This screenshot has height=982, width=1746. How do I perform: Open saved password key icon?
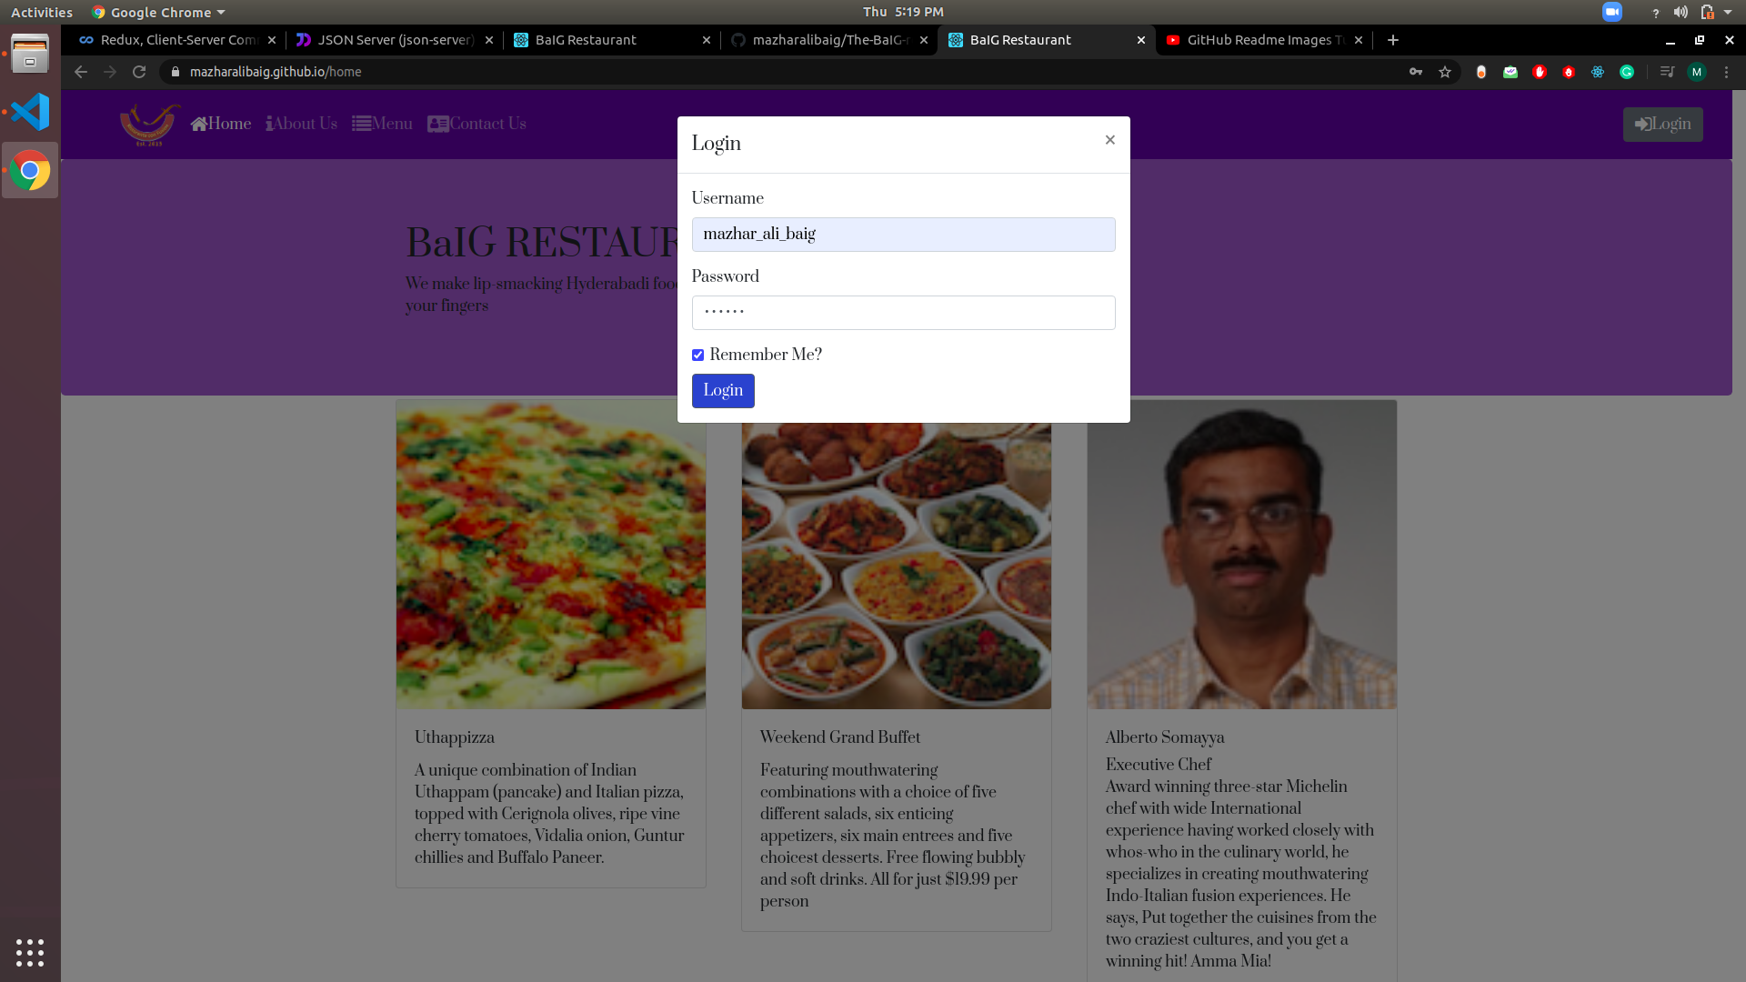1416,72
